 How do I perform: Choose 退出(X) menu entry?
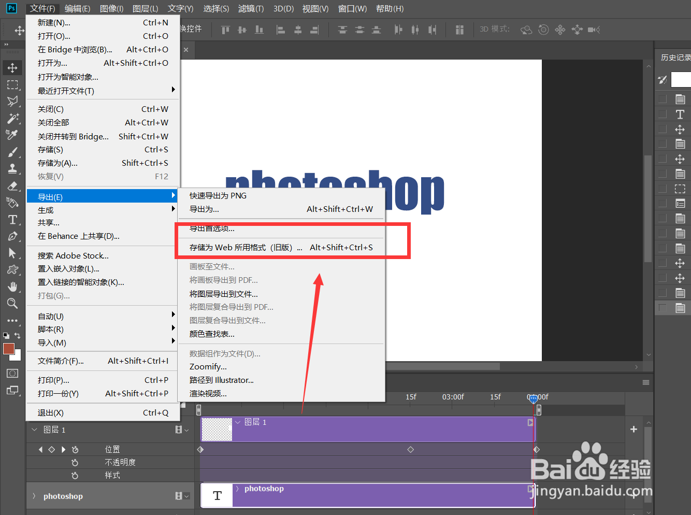103,413
